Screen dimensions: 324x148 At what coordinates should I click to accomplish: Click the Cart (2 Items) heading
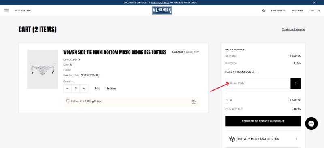tap(37, 30)
